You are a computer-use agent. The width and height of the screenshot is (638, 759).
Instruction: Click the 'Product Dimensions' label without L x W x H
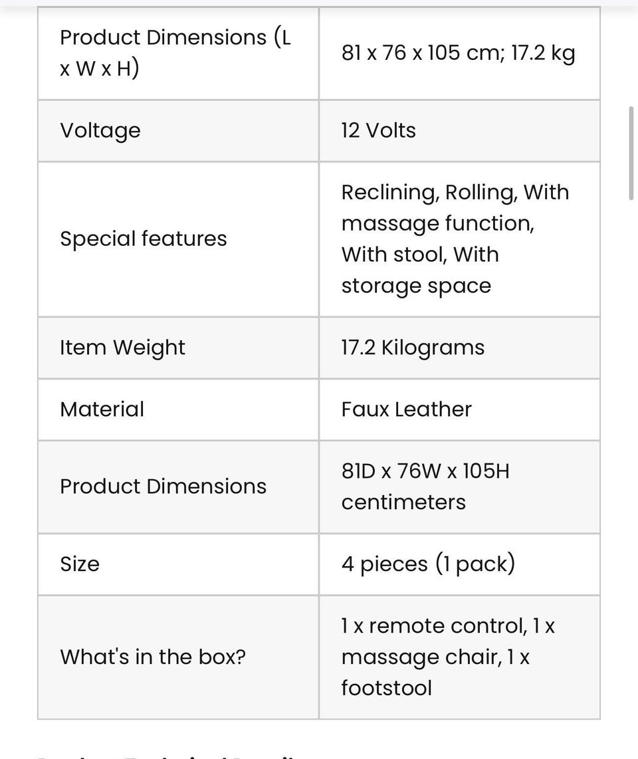pyautogui.click(x=163, y=487)
